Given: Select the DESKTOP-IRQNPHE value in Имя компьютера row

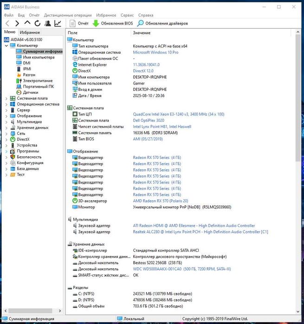Looking at the screenshot, I should pyautogui.click(x=150, y=77).
